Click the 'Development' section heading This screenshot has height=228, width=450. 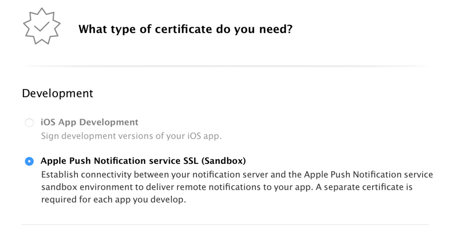pyautogui.click(x=58, y=94)
